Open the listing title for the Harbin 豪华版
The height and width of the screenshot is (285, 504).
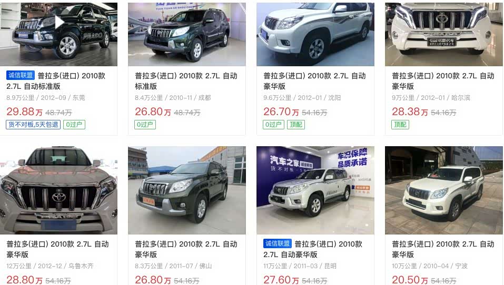pyautogui.click(x=443, y=81)
